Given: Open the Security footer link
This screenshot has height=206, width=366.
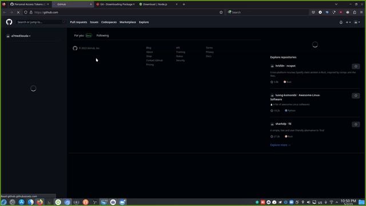Looking at the screenshot, I should tap(180, 61).
